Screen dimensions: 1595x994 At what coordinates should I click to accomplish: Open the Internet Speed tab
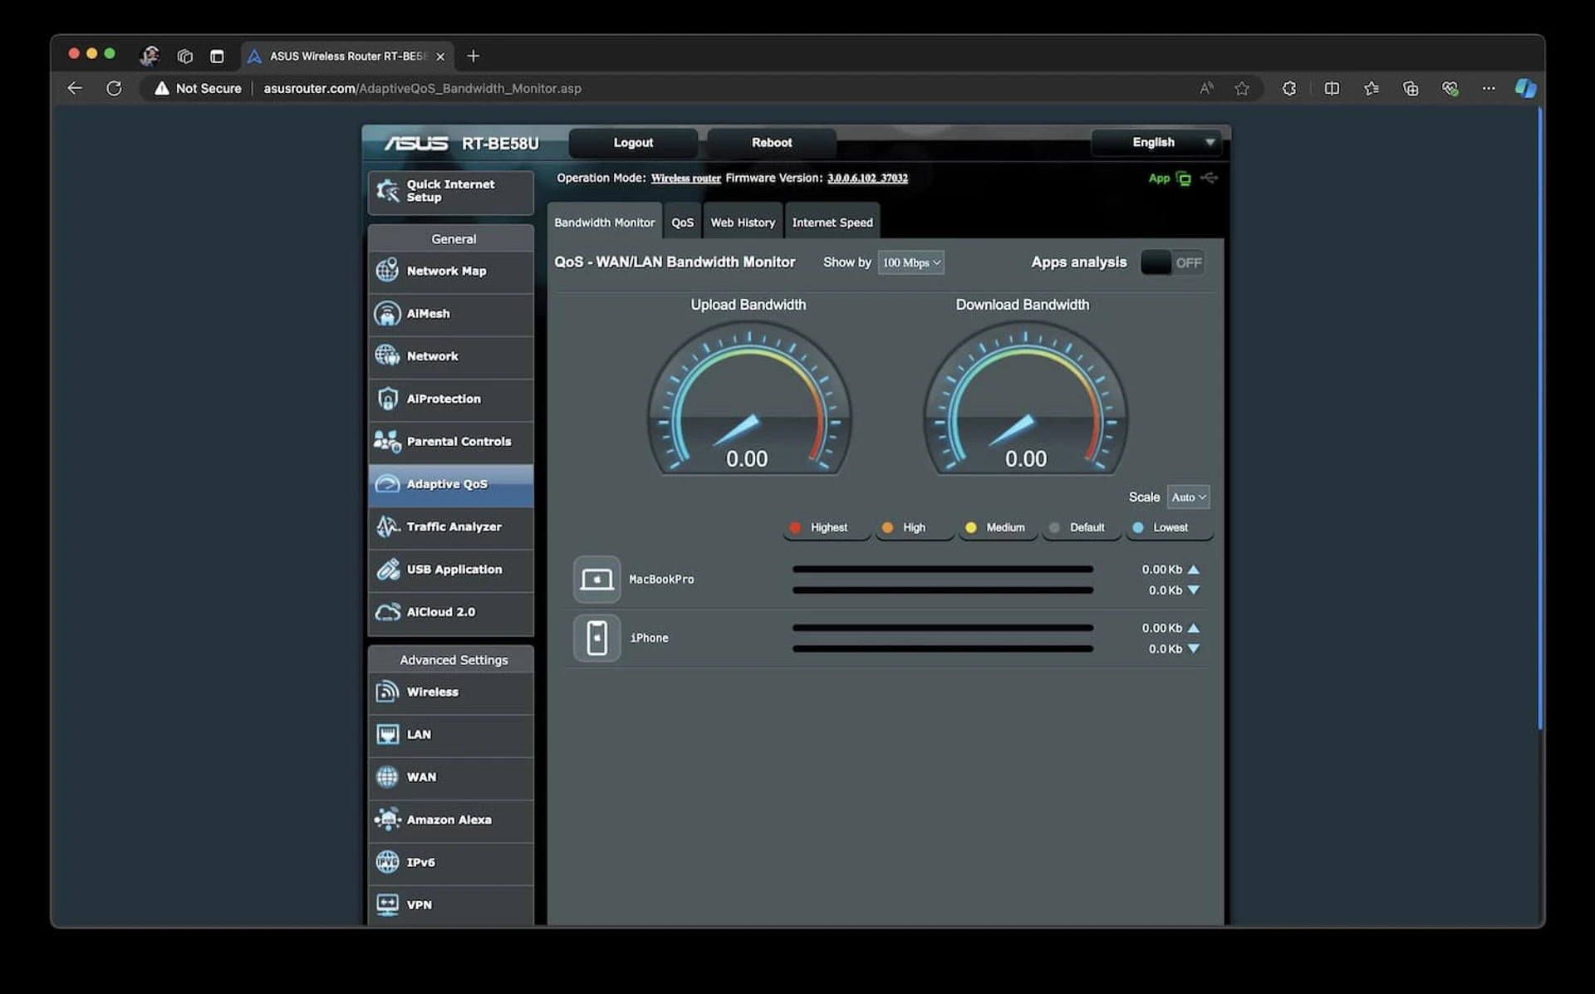tap(832, 222)
